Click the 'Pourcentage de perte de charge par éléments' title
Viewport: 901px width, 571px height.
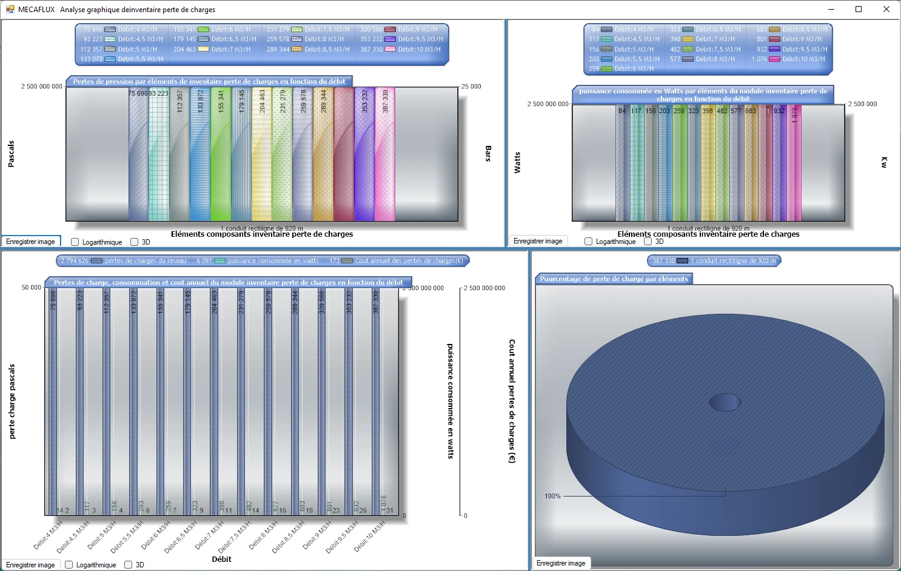614,279
